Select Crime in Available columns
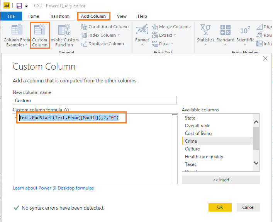Screen dimensions: 273x222 tap(217, 141)
